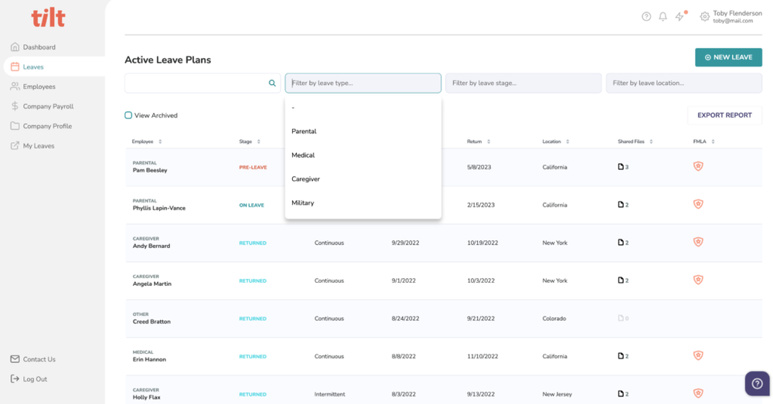
Task: Click the EXPORT REPORT button
Action: [724, 115]
